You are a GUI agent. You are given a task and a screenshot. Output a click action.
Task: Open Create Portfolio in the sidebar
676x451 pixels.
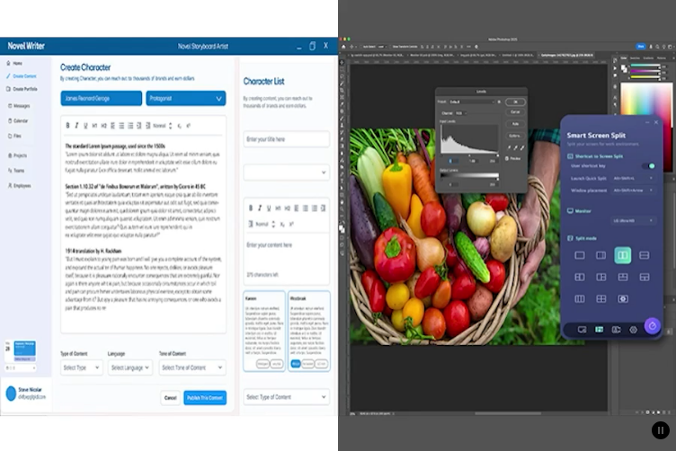[24, 89]
